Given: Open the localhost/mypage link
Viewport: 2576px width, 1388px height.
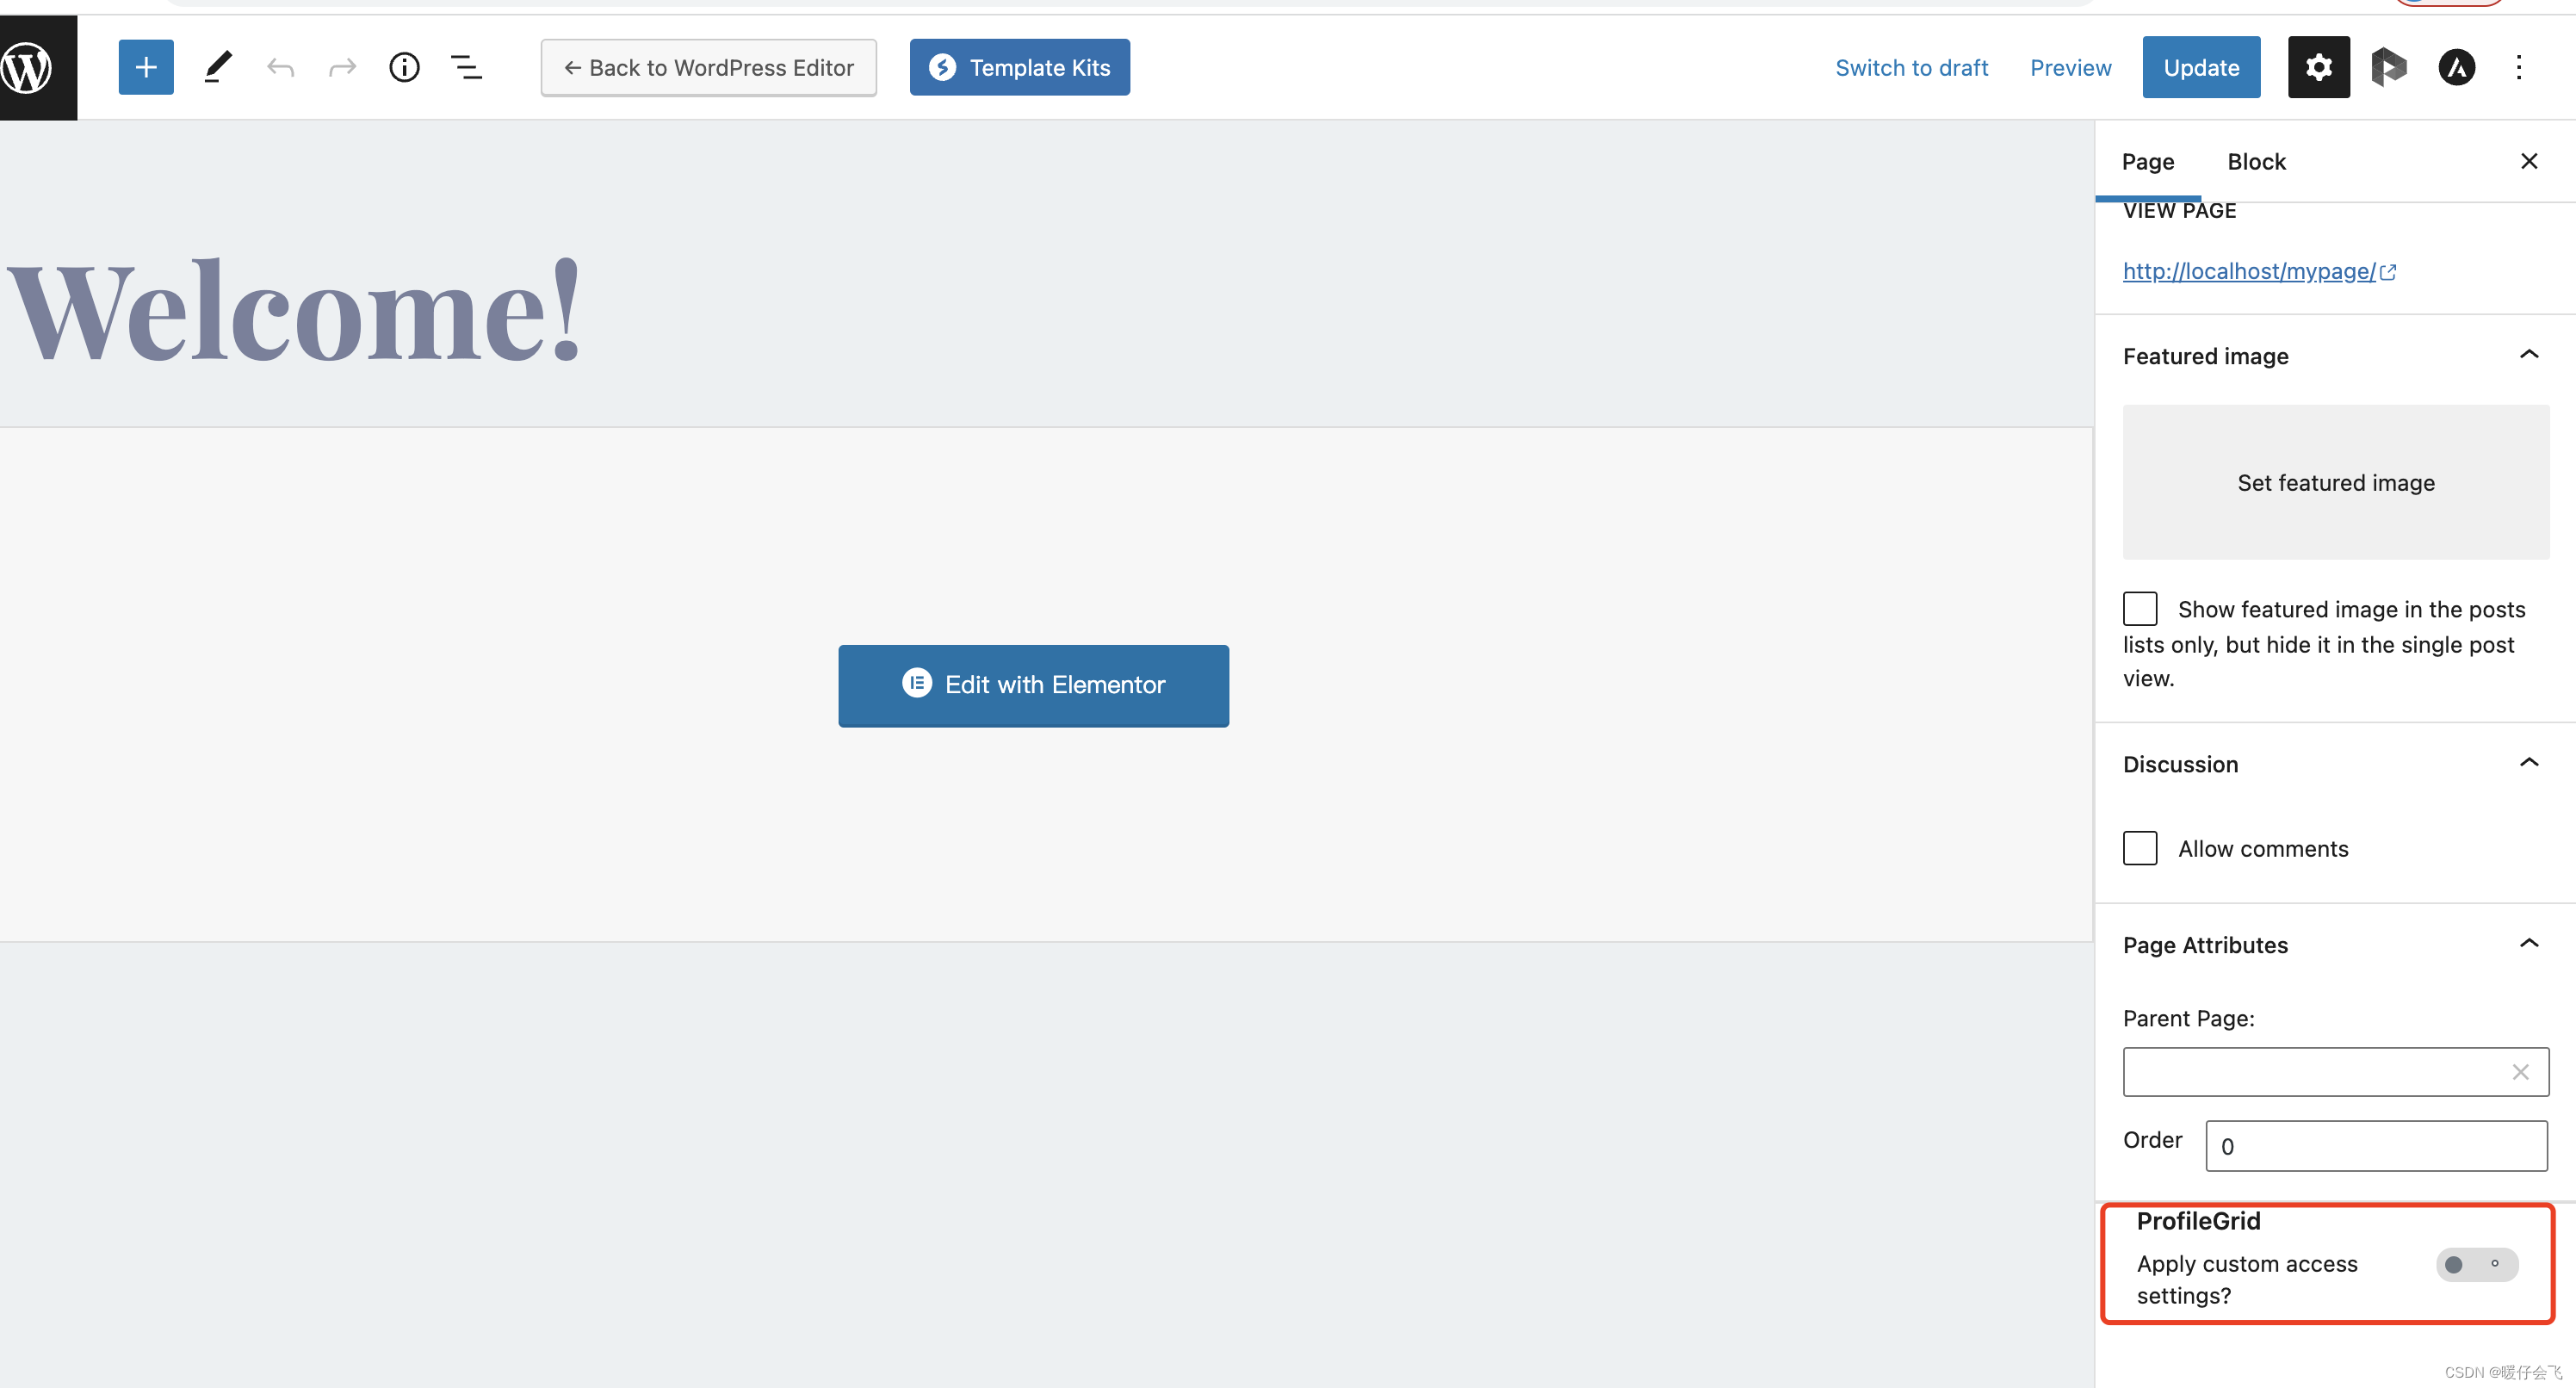Looking at the screenshot, I should tap(2248, 271).
